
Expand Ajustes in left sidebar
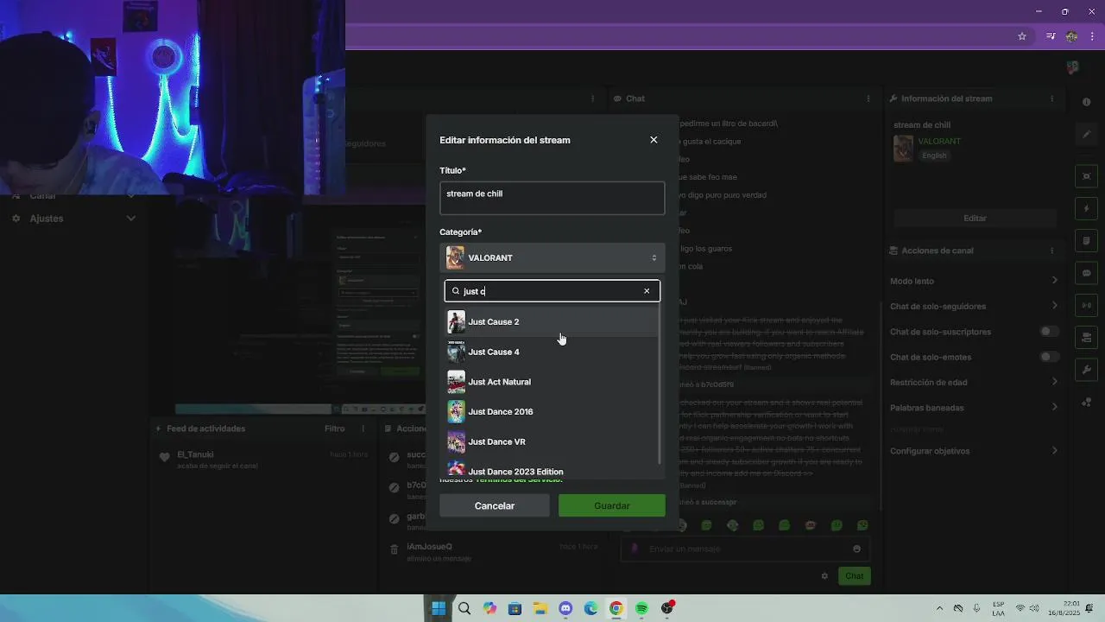tap(73, 219)
